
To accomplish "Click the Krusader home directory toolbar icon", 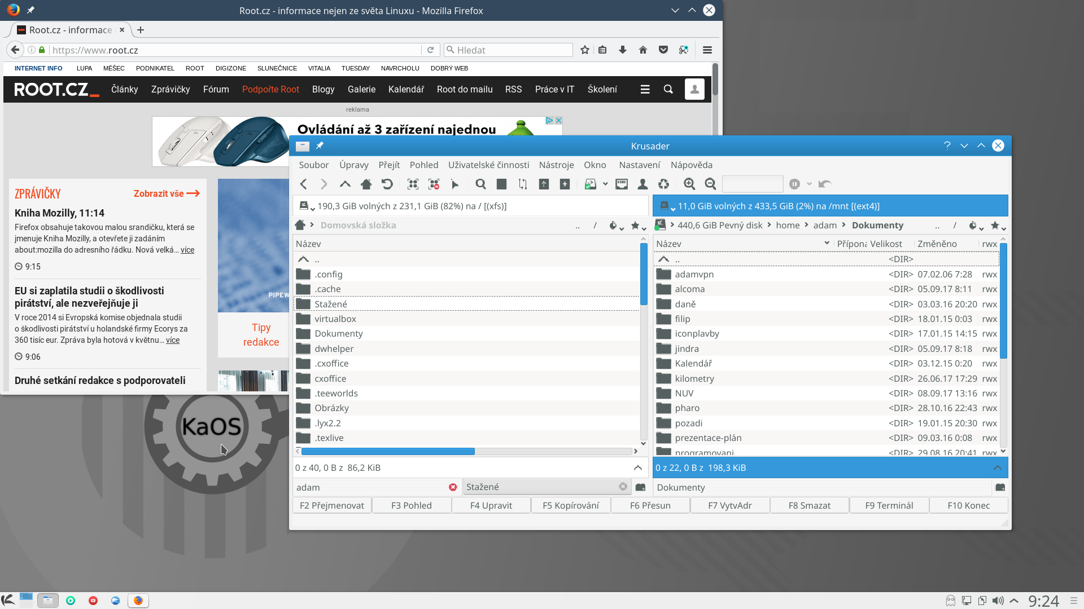I will (x=366, y=184).
